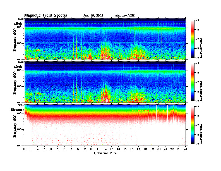Image resolution: width=221 pixels, height=171 pixels.
Task: Click hour '8' on Universal Time axis
Action: (78, 149)
